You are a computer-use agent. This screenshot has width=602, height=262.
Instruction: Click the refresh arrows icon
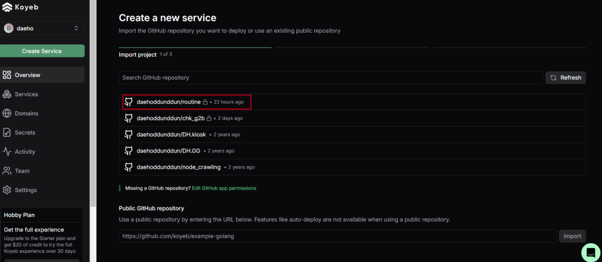click(x=554, y=77)
